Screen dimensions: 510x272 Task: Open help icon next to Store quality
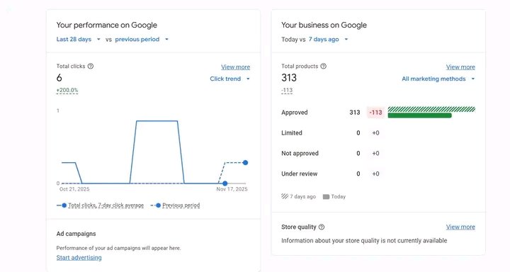322,227
